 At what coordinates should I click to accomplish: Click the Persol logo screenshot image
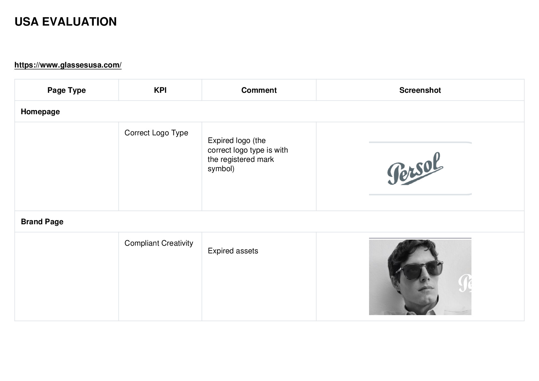click(x=420, y=168)
